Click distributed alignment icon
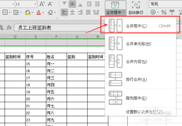The width and height of the screenshot is (182, 126). coord(96,12)
